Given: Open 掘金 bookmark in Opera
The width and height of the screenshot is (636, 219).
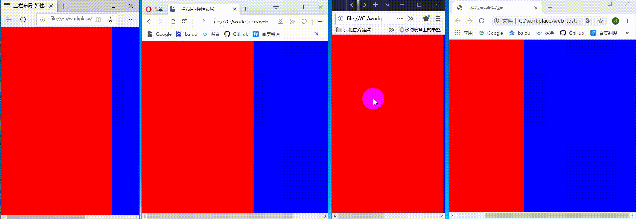Looking at the screenshot, I should [x=211, y=34].
